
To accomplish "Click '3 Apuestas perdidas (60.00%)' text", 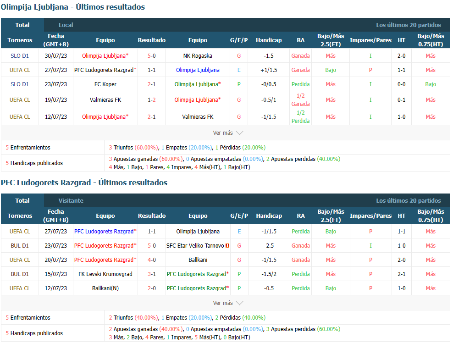I will click(303, 329).
